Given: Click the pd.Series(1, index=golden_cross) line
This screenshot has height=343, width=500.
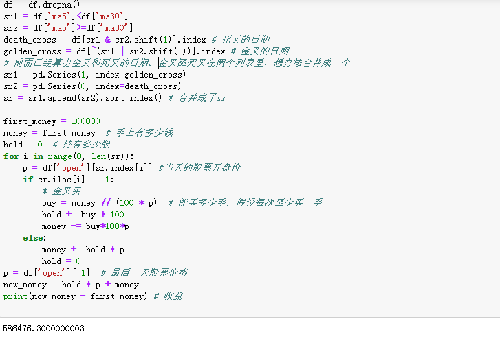Looking at the screenshot, I should [x=94, y=75].
